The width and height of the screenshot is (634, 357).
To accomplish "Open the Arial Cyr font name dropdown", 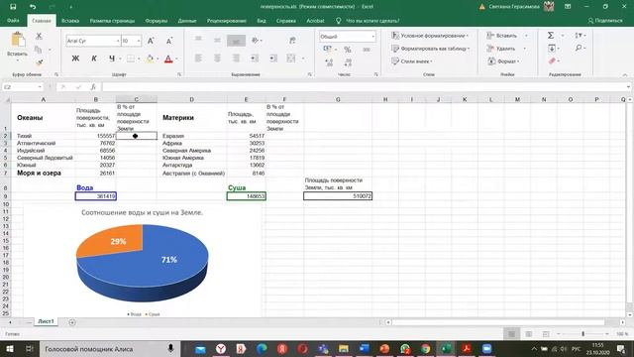I will coord(118,41).
